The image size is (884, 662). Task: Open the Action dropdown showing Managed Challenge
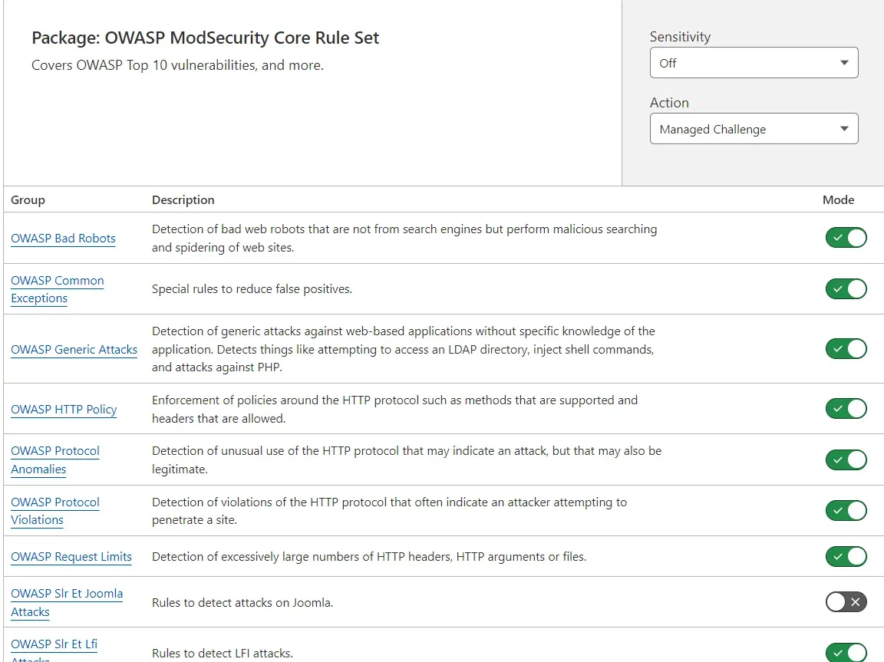754,129
